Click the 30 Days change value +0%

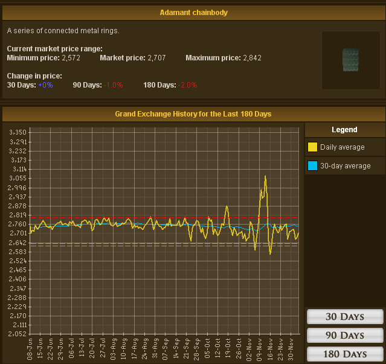point(45,85)
